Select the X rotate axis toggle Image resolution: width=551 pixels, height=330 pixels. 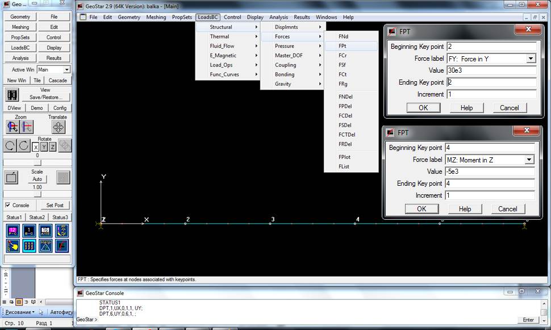[35, 147]
